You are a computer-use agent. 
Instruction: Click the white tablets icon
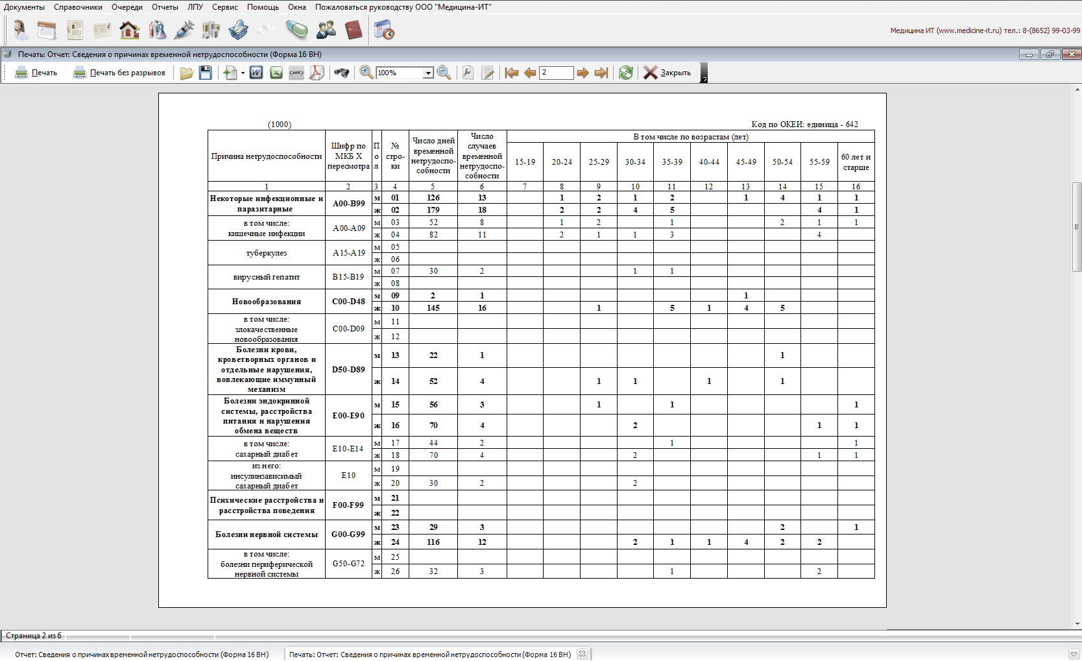coord(266,30)
